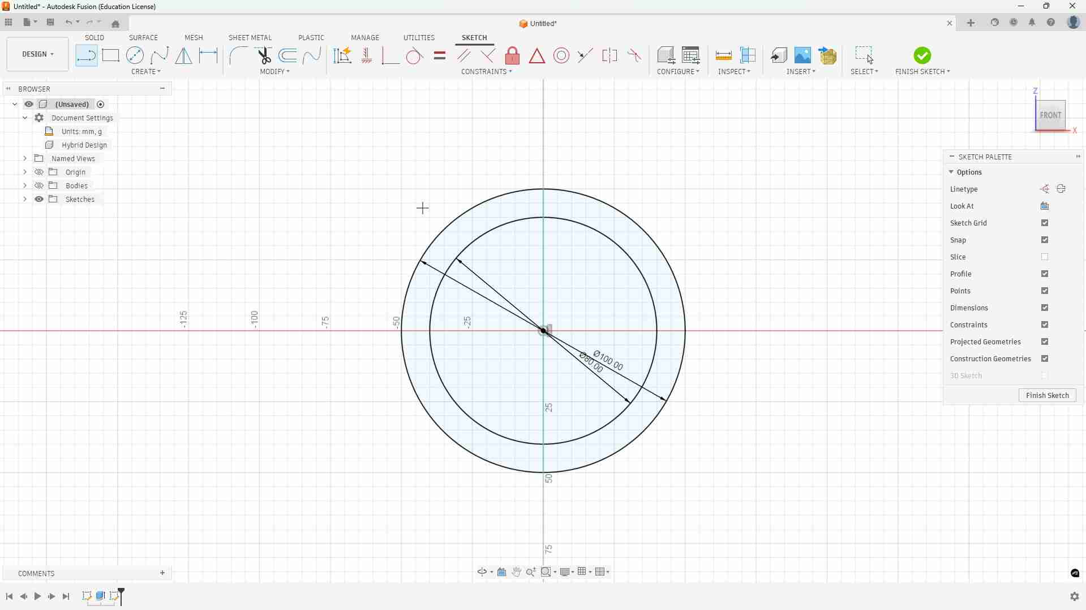Select the Offset tool
Viewport: 1086px width, 610px height.
[x=288, y=55]
